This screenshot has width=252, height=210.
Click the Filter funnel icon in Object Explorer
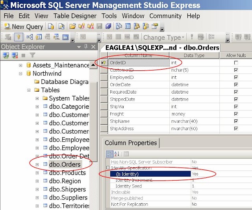point(32,55)
